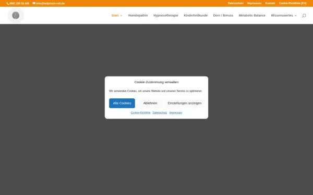The height and width of the screenshot is (195, 313).
Task: Go to Hypnosetherapie menu item
Action: click(166, 15)
